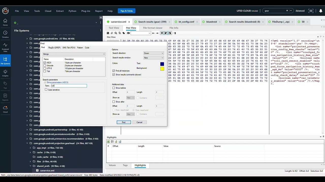The image size is (325, 182).
Task: Open the Reports sidebar section
Action: tap(5, 97)
